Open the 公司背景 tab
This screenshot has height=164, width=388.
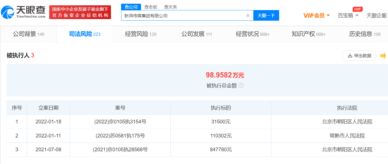click(29, 34)
